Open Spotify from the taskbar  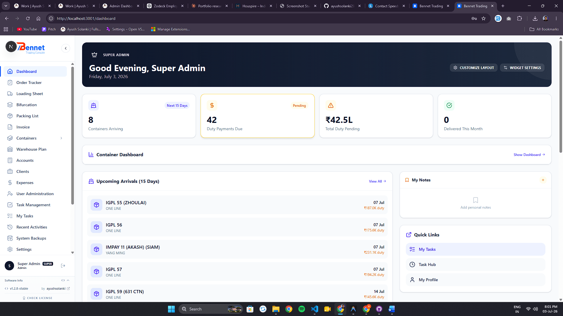[301, 309]
